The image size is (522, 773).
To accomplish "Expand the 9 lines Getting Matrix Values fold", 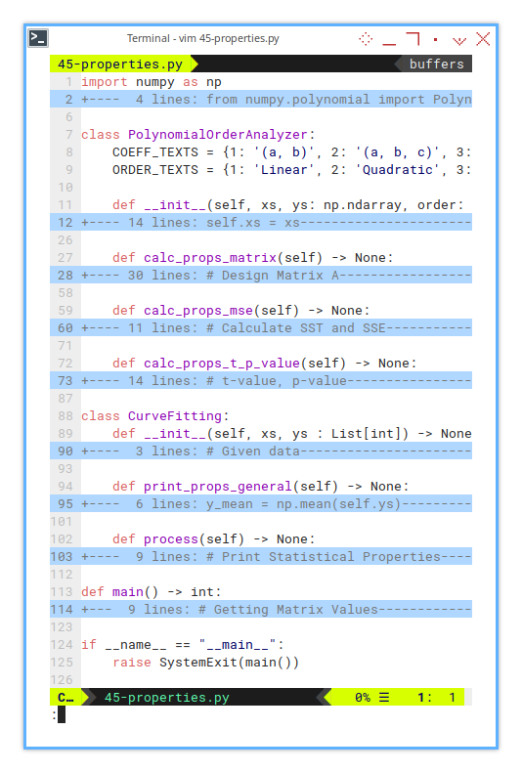I will 261,610.
